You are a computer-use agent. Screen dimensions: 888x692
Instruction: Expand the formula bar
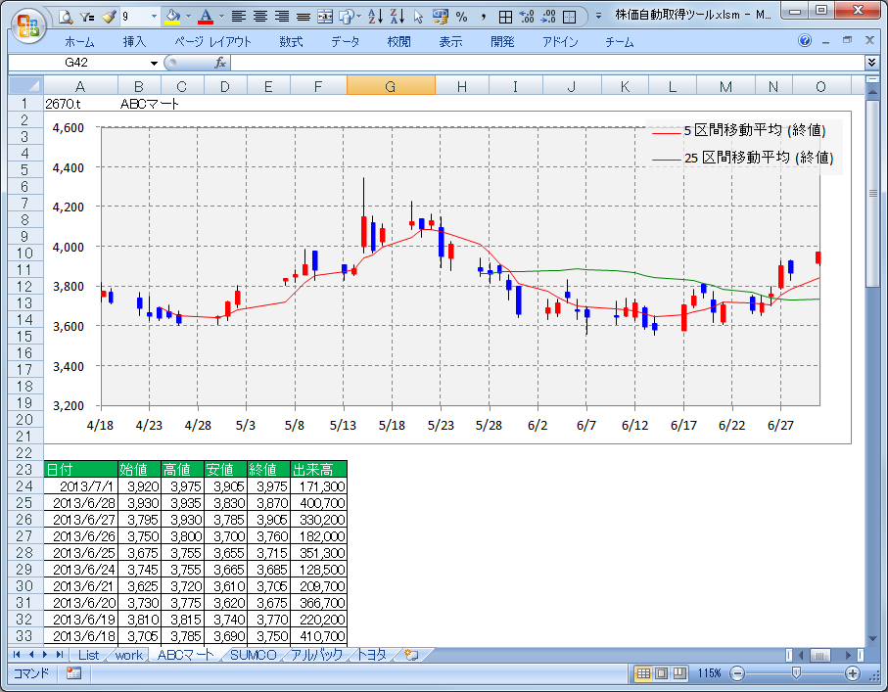click(872, 63)
